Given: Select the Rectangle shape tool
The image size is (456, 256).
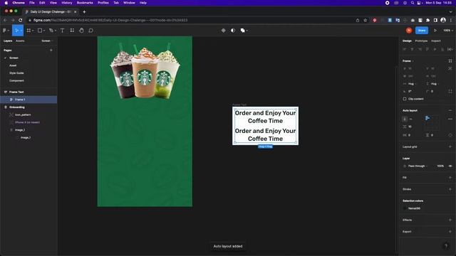Looking at the screenshot, I should pos(40,31).
